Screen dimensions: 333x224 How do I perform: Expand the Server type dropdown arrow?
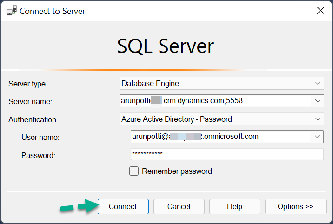click(318, 83)
